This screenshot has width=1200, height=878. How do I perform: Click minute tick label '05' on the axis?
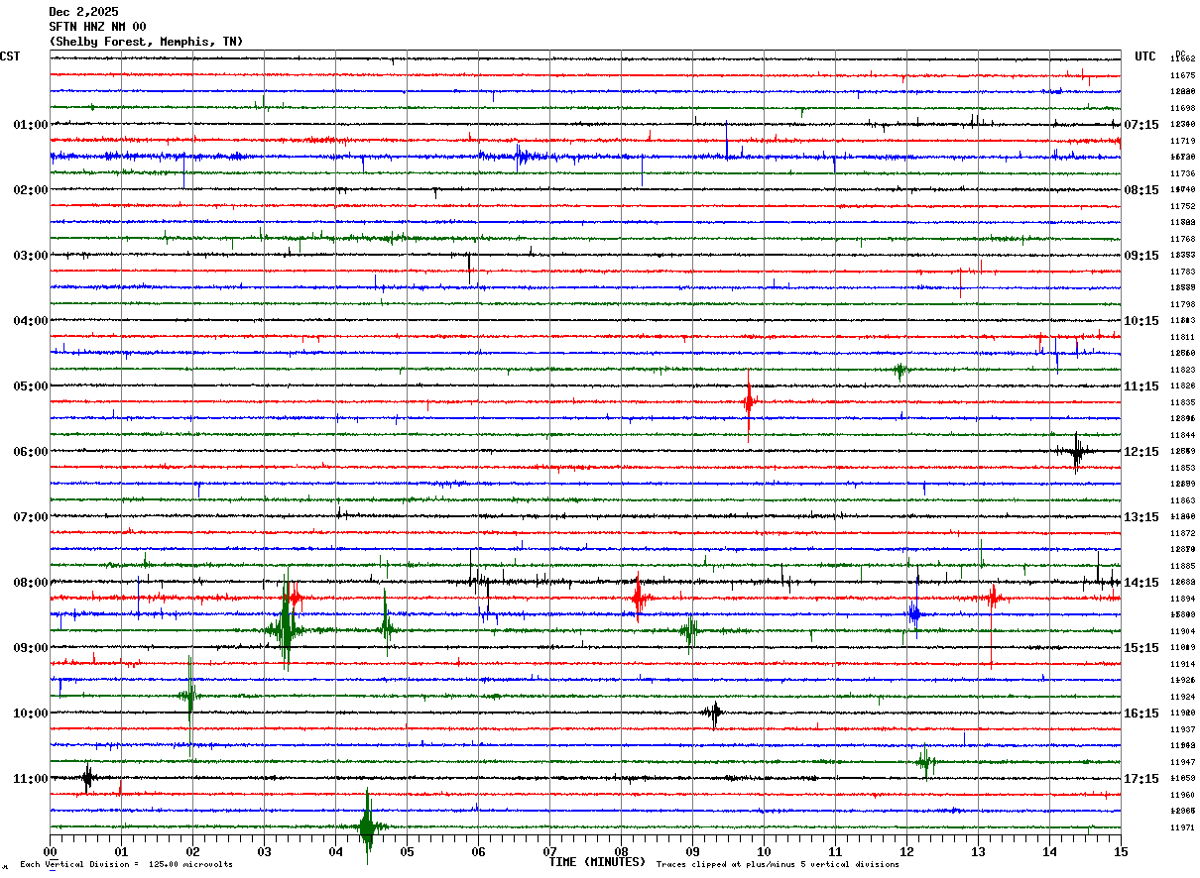point(408,851)
